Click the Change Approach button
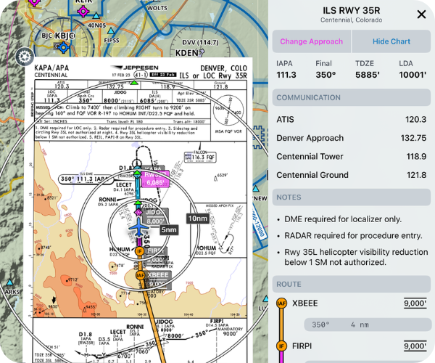Viewport: 435px width, 363px height. click(x=311, y=41)
